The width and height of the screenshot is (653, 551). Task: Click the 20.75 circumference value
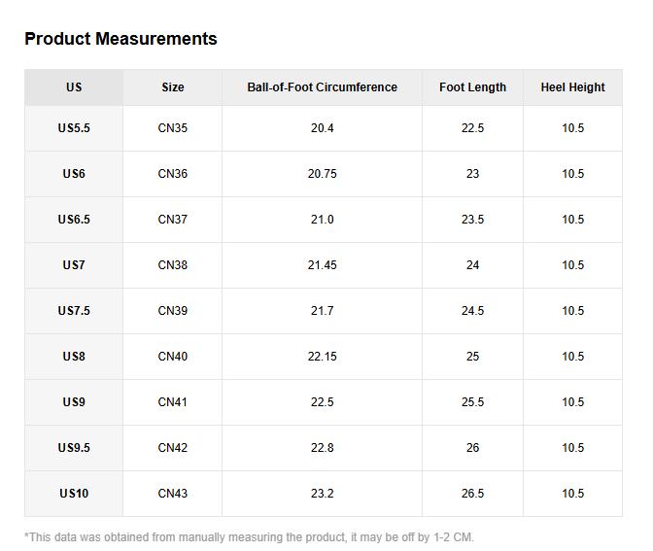[x=322, y=174]
